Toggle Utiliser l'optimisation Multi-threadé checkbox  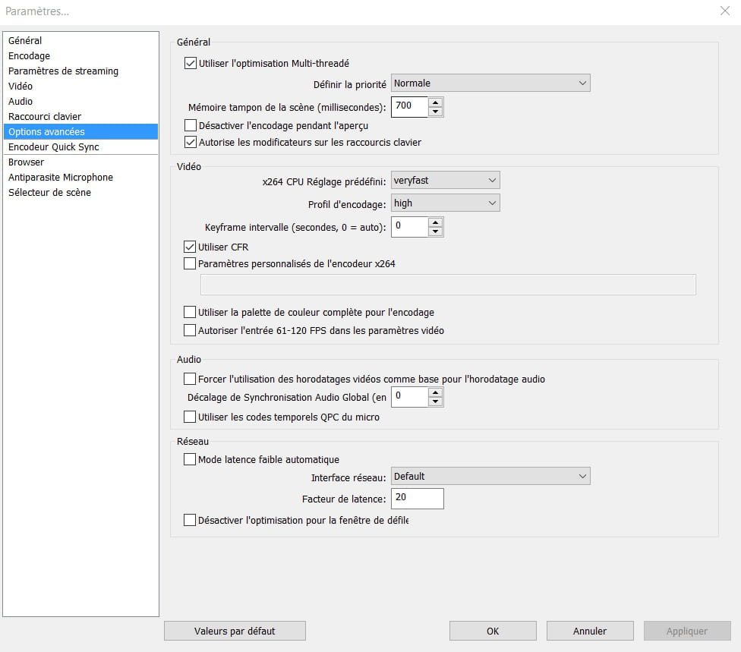point(191,63)
